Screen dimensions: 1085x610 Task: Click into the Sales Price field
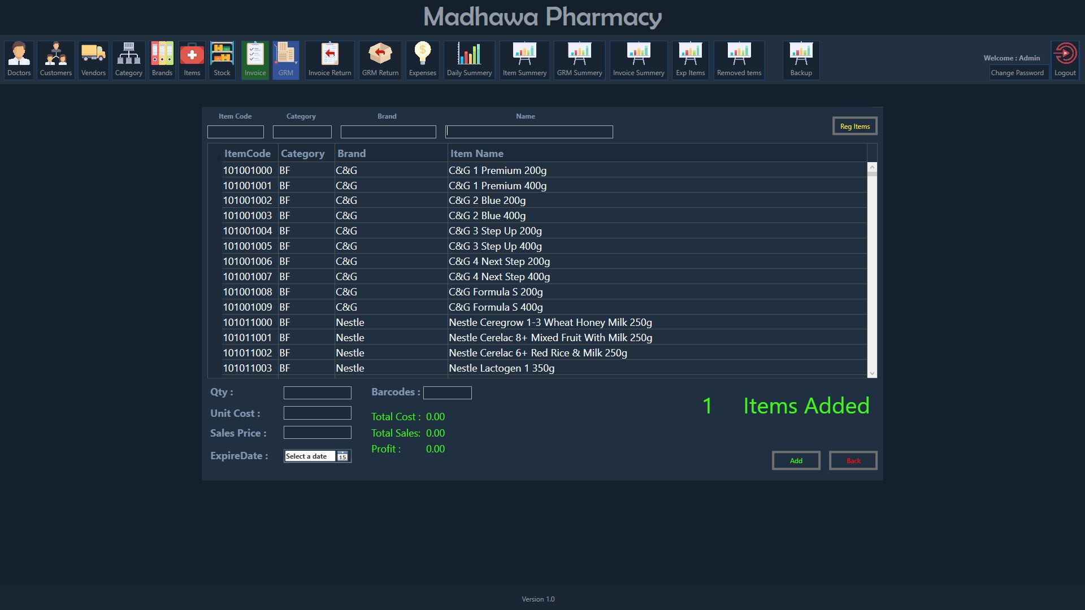[318, 433]
